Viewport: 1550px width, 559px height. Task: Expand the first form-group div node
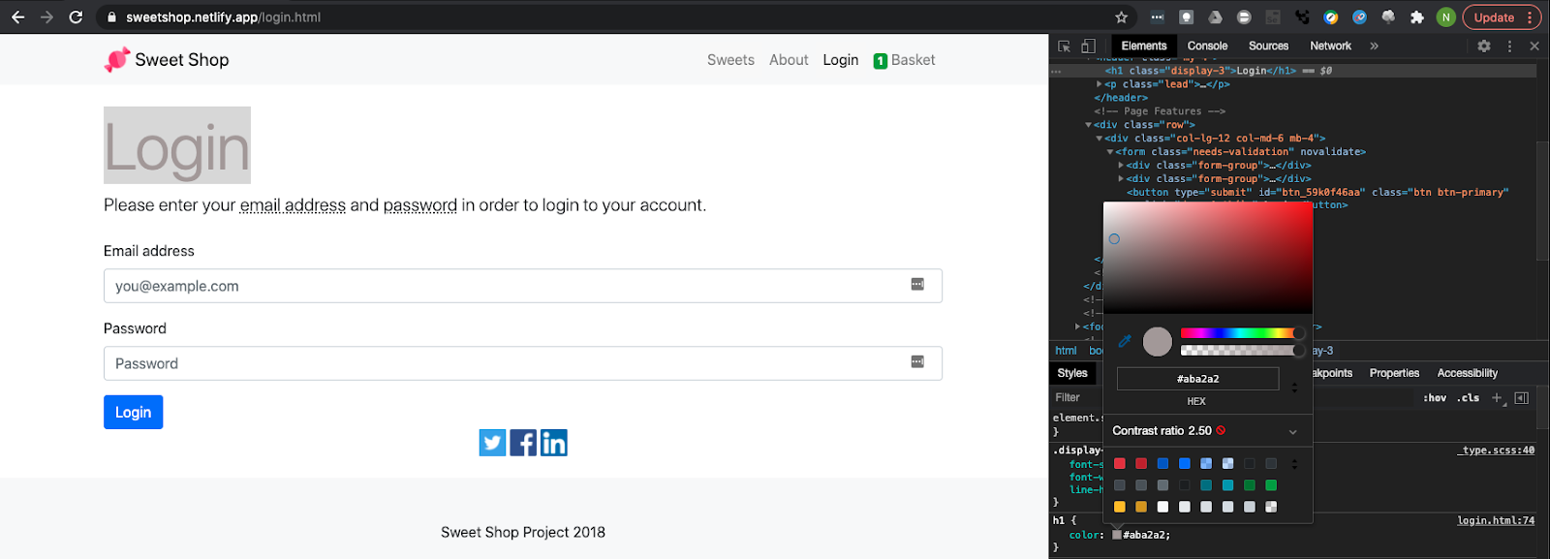(1121, 166)
